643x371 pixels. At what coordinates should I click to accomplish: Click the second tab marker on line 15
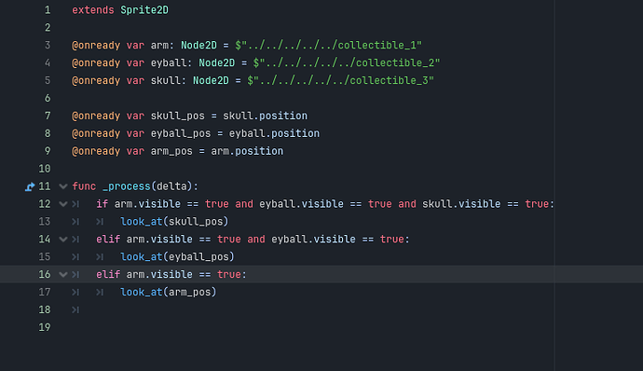(x=100, y=257)
